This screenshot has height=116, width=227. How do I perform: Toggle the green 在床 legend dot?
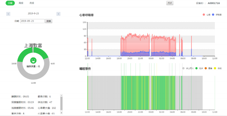point(197,68)
